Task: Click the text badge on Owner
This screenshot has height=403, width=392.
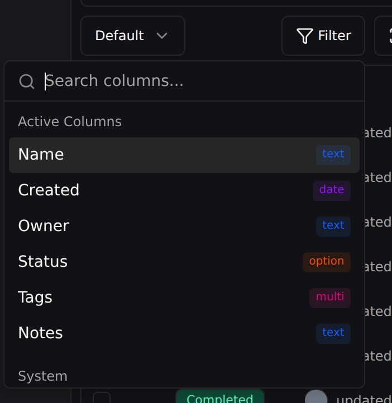Action: [x=333, y=226]
